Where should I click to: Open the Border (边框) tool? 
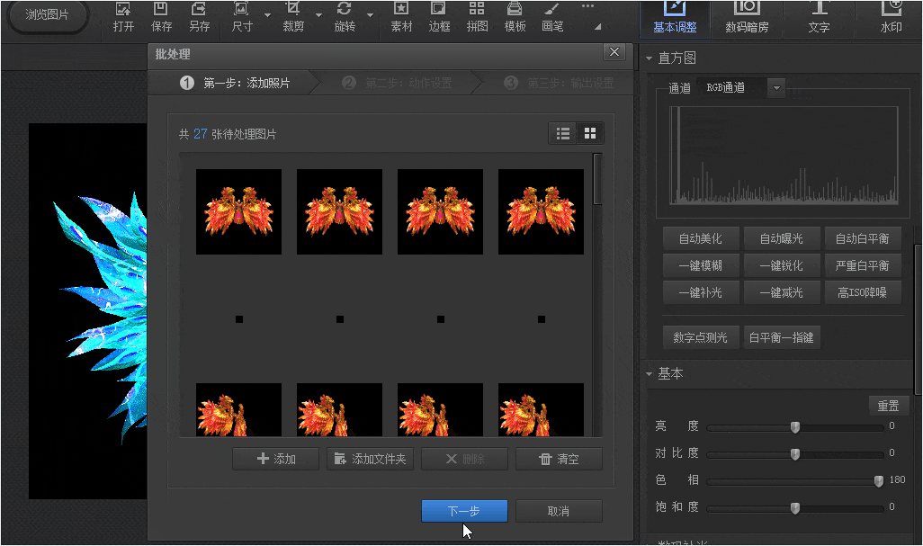tap(439, 17)
